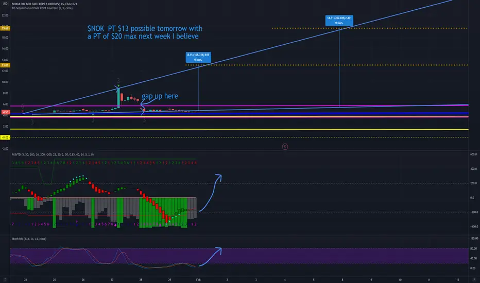Click the 29 date on time axis
Image resolution: width=480 pixels, height=283 pixels.
[x=169, y=279]
